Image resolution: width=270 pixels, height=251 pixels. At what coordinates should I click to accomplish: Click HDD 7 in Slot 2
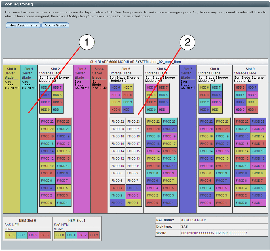pos(57,87)
